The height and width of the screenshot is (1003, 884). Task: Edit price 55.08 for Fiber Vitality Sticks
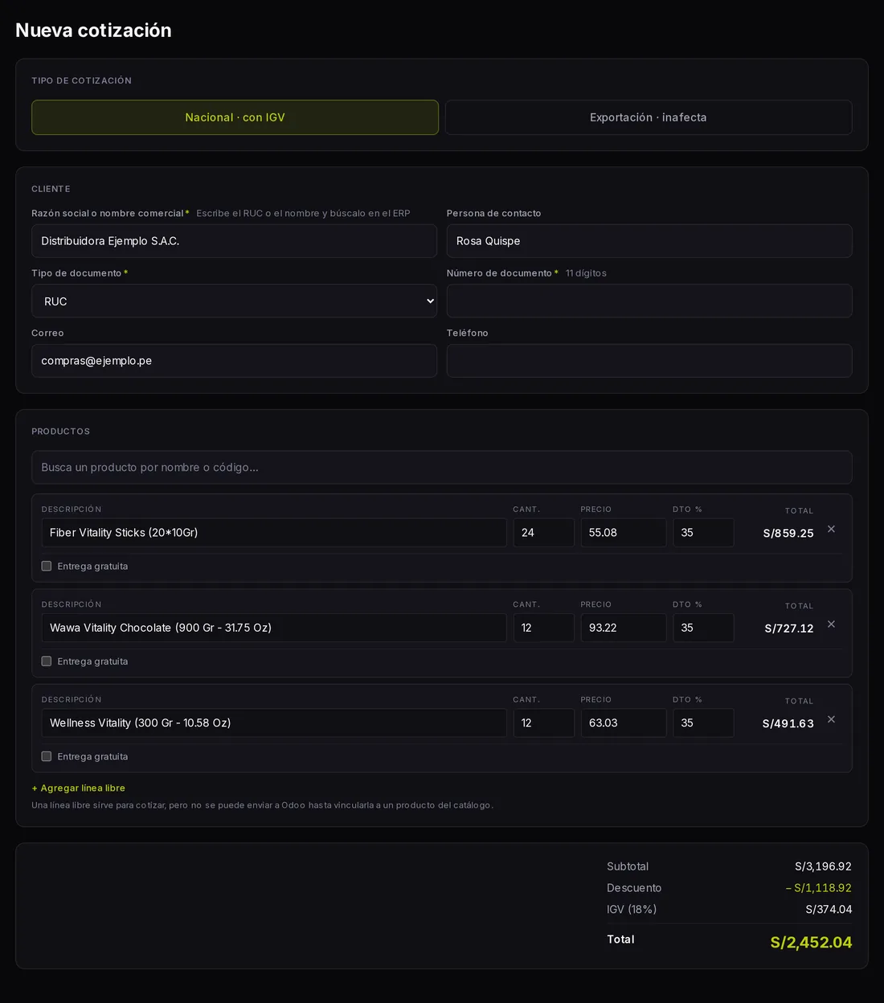(624, 533)
